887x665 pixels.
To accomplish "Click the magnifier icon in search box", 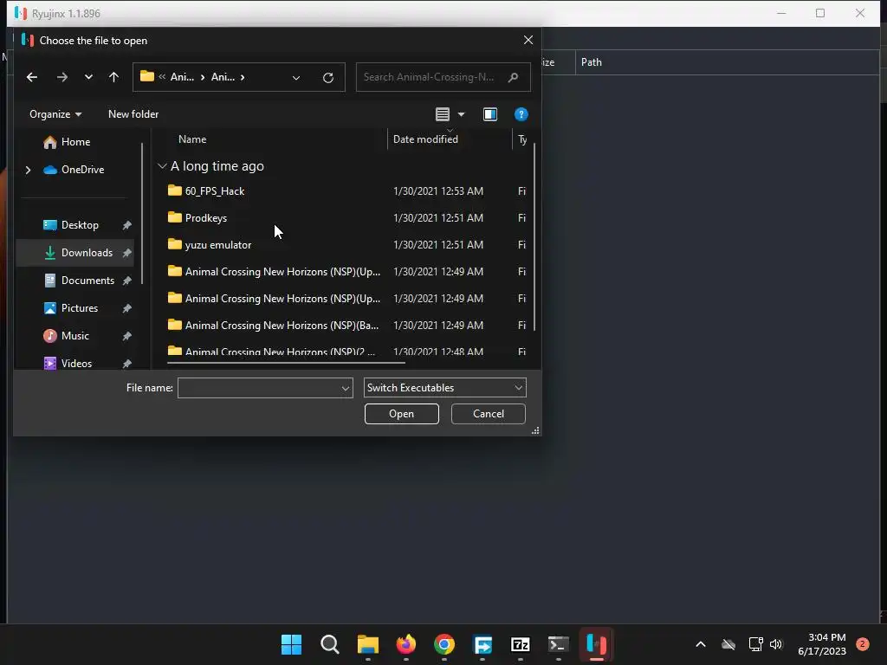I will 513,77.
